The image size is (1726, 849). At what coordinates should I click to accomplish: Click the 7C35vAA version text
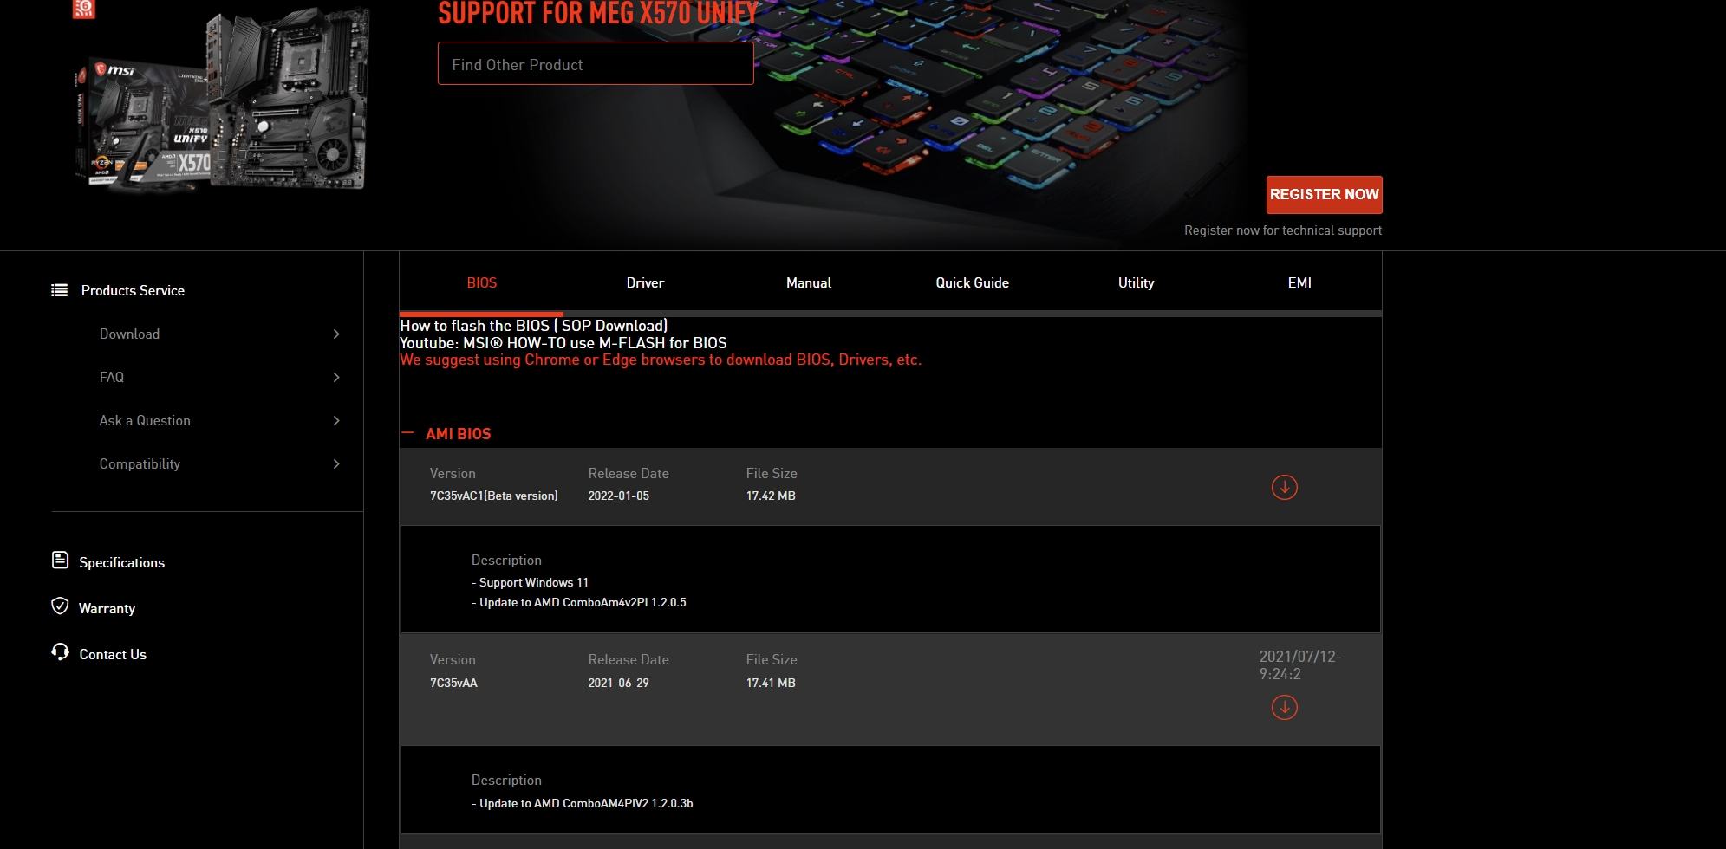tap(453, 683)
